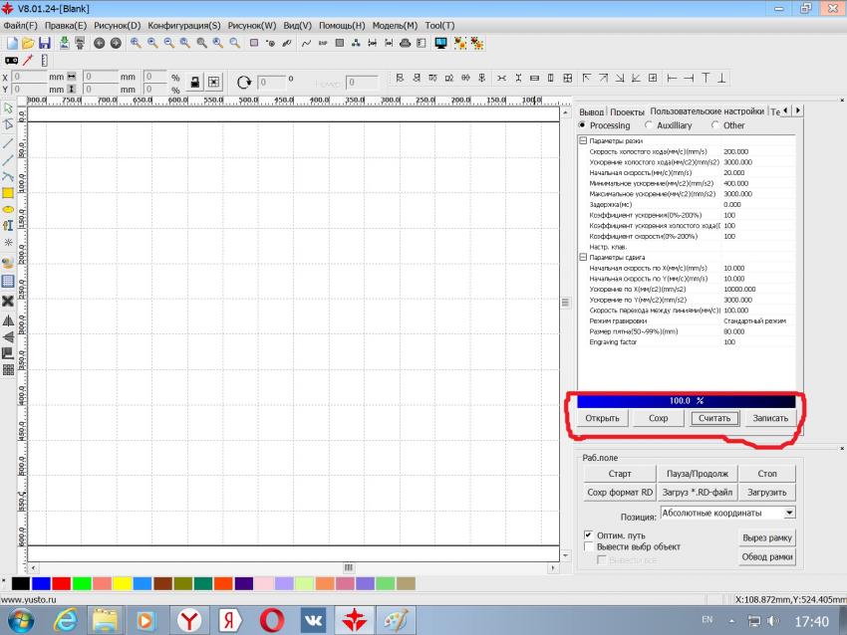The height and width of the screenshot is (635, 847).
Task: Collapse the Параметры сдвига section
Action: pyautogui.click(x=583, y=257)
